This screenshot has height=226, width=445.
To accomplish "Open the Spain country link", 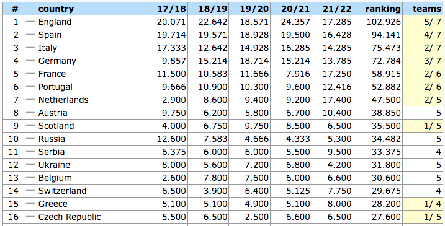I will tap(50, 35).
